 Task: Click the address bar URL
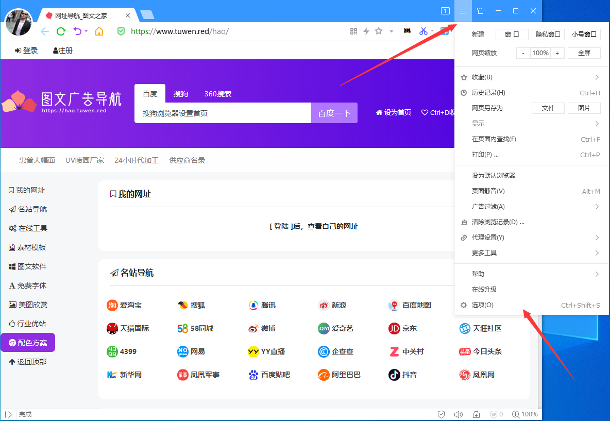180,31
